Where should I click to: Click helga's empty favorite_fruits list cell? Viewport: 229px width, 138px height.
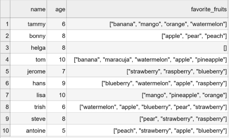point(225,48)
